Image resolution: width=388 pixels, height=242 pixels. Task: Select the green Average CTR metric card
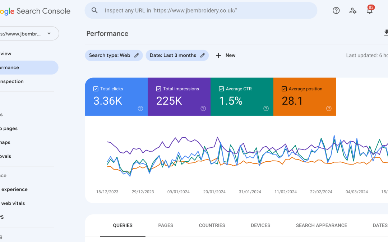tap(242, 96)
